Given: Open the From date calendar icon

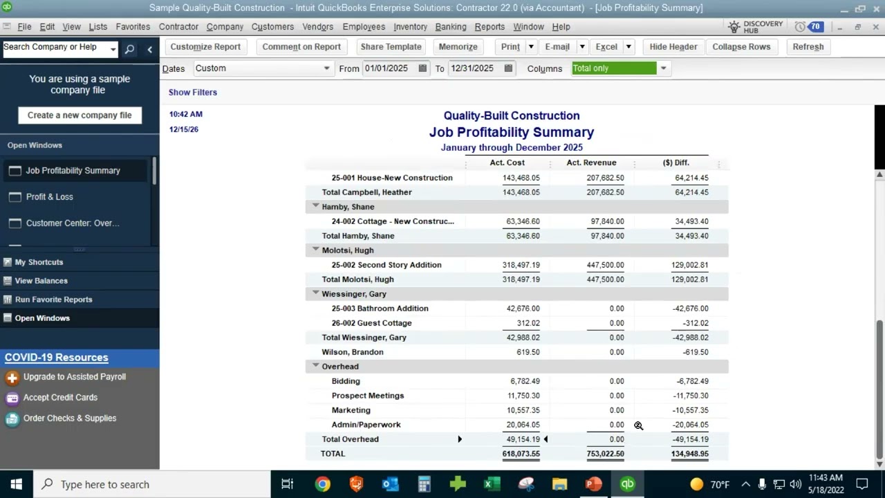Looking at the screenshot, I should click(422, 68).
